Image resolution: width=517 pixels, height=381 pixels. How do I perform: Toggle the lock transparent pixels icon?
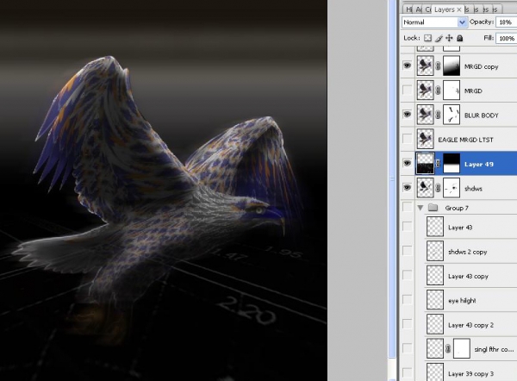[427, 38]
